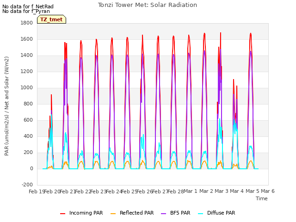The width and height of the screenshot is (296, 222).
Task: Click the Feb 28 x-axis date label
Action: pos(176,191)
